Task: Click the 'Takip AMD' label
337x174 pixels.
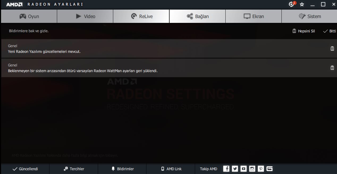Action: [209, 169]
